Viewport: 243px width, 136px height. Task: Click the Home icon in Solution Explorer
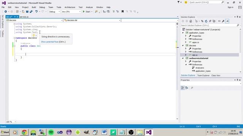[x=191, y=21]
